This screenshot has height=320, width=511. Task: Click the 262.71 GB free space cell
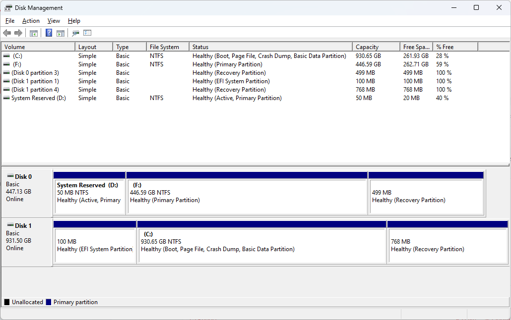416,64
